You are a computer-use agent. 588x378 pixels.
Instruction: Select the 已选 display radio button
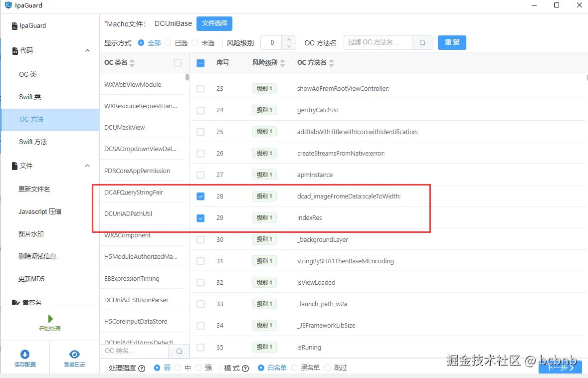click(168, 43)
